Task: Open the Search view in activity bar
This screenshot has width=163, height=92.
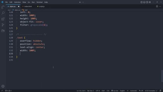Action: tap(3, 13)
